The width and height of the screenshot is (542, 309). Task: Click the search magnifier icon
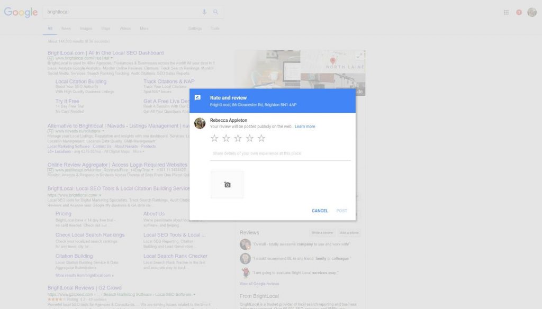click(216, 12)
